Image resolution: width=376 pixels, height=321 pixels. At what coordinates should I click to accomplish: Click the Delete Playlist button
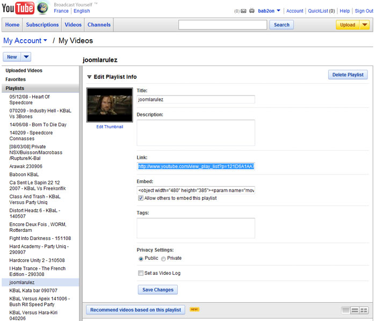click(348, 75)
